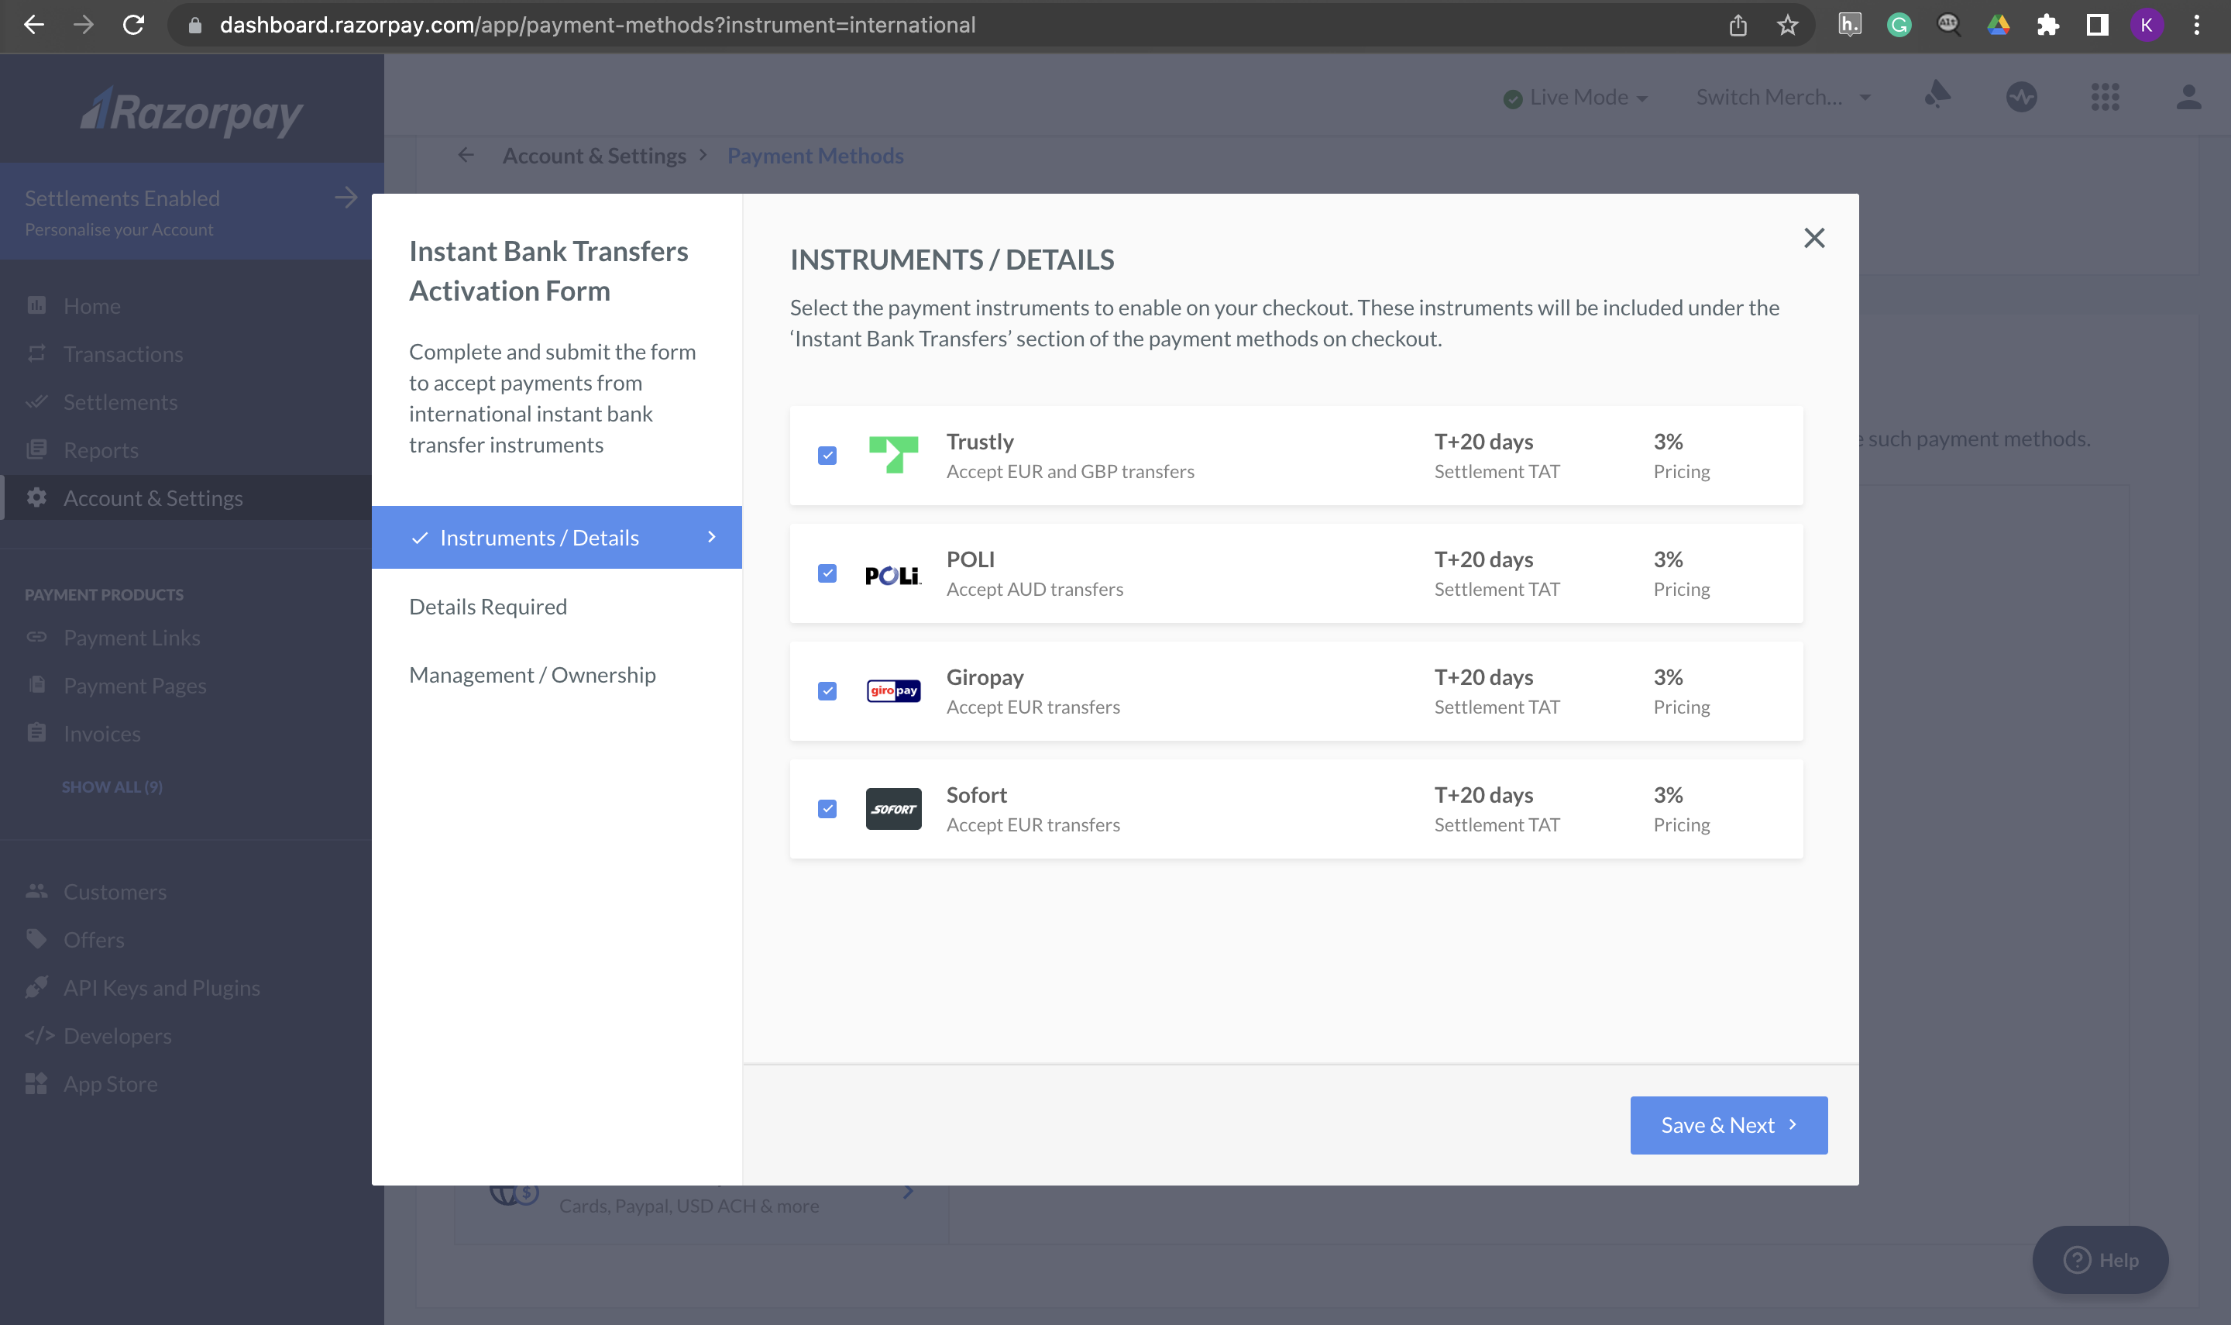Click the Developers code icon
The image size is (2231, 1325).
click(x=40, y=1036)
